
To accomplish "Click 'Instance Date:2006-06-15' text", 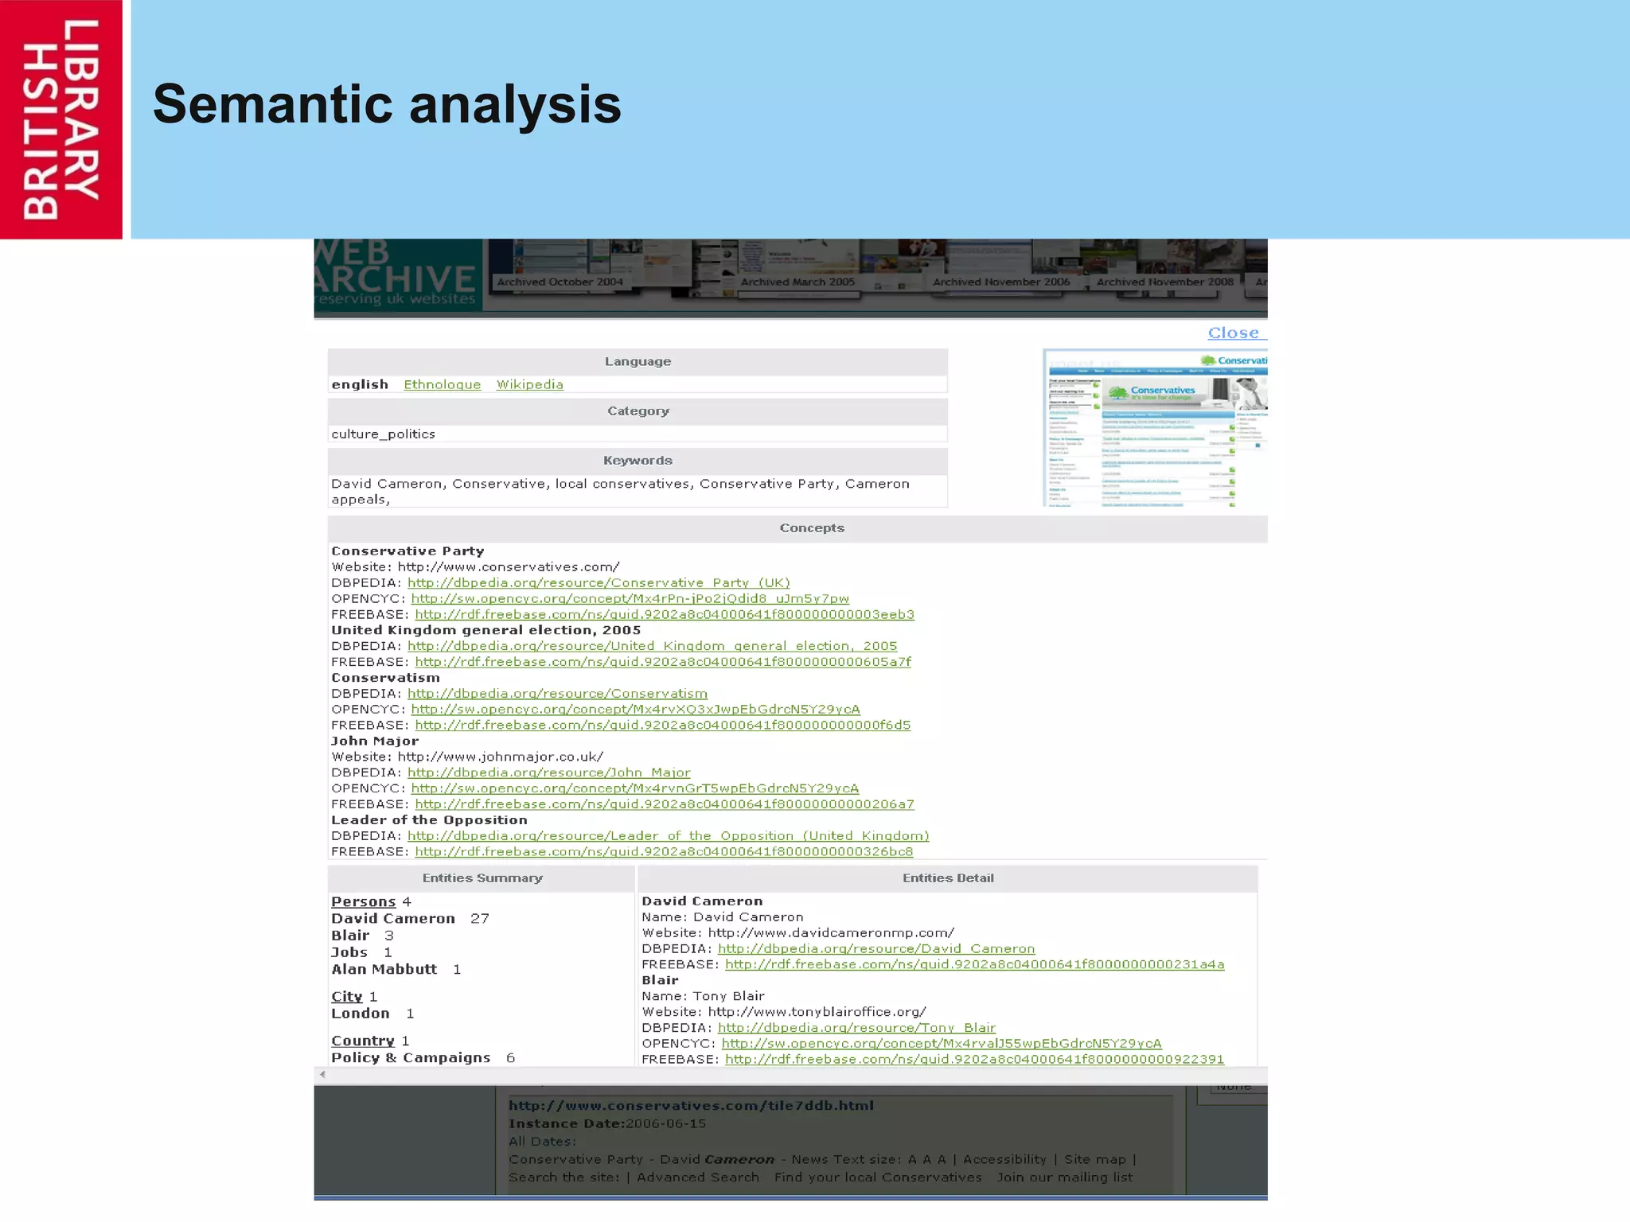I will (x=607, y=1124).
